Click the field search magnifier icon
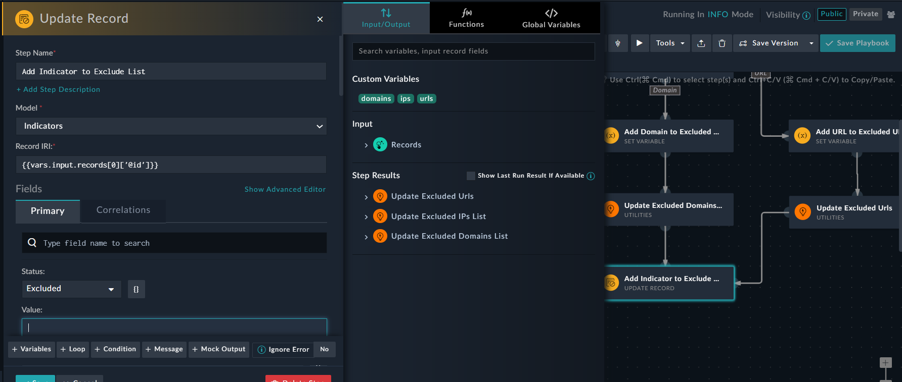 pyautogui.click(x=32, y=243)
